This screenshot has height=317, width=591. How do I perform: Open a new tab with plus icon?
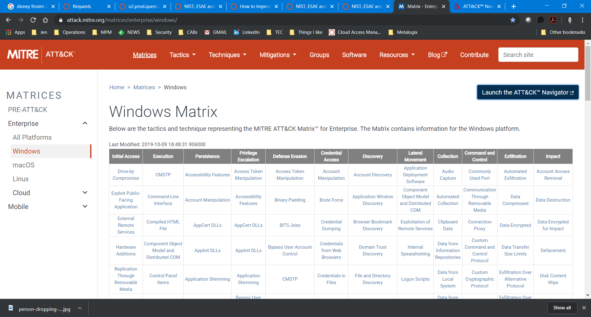513,6
